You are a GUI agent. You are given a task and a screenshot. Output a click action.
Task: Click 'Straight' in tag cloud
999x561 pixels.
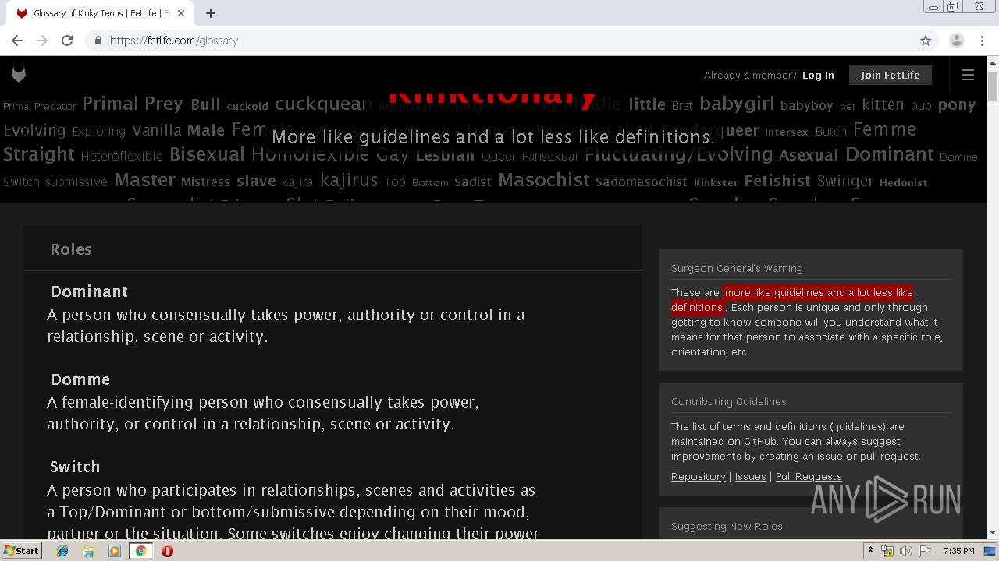click(39, 154)
